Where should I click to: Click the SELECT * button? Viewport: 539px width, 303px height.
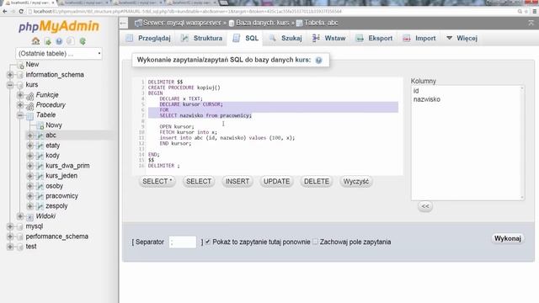[x=157, y=182]
